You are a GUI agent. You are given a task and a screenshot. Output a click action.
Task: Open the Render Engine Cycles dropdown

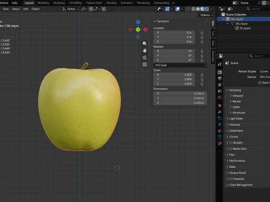click(x=264, y=71)
